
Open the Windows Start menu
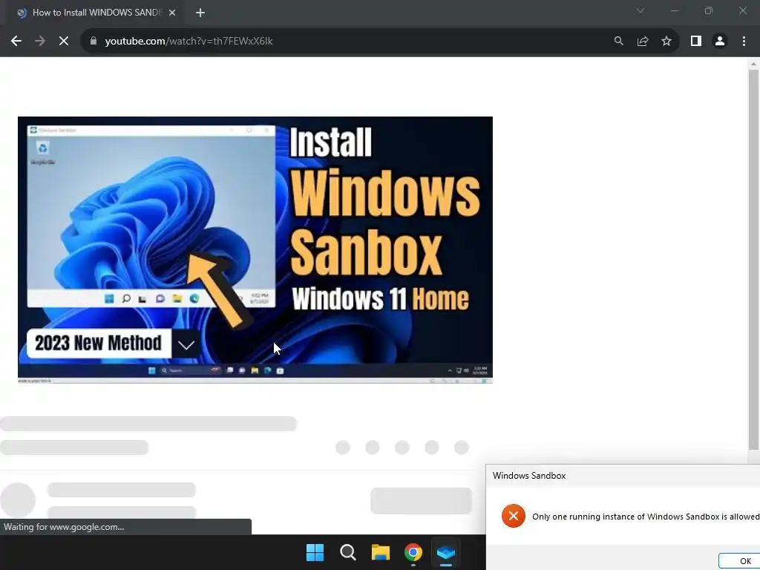(x=315, y=552)
